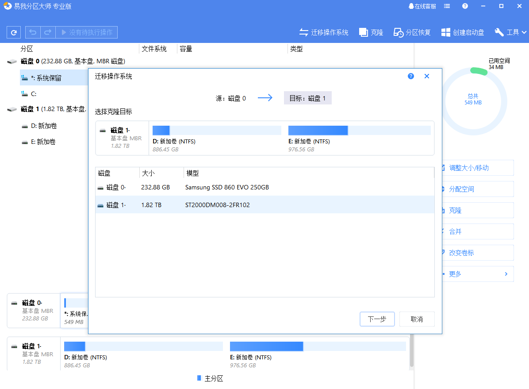Click 下一步 to proceed
Screen dimensions: 529x389
[377, 319]
